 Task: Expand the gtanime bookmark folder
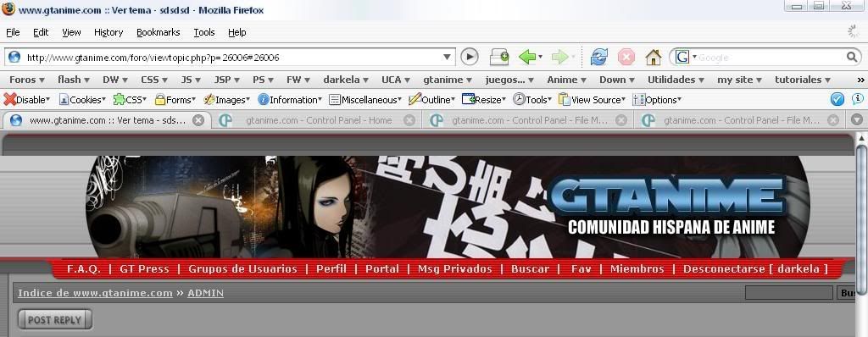click(x=448, y=80)
